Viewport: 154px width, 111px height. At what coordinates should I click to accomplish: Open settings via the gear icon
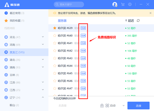pyautogui.click(x=130, y=4)
